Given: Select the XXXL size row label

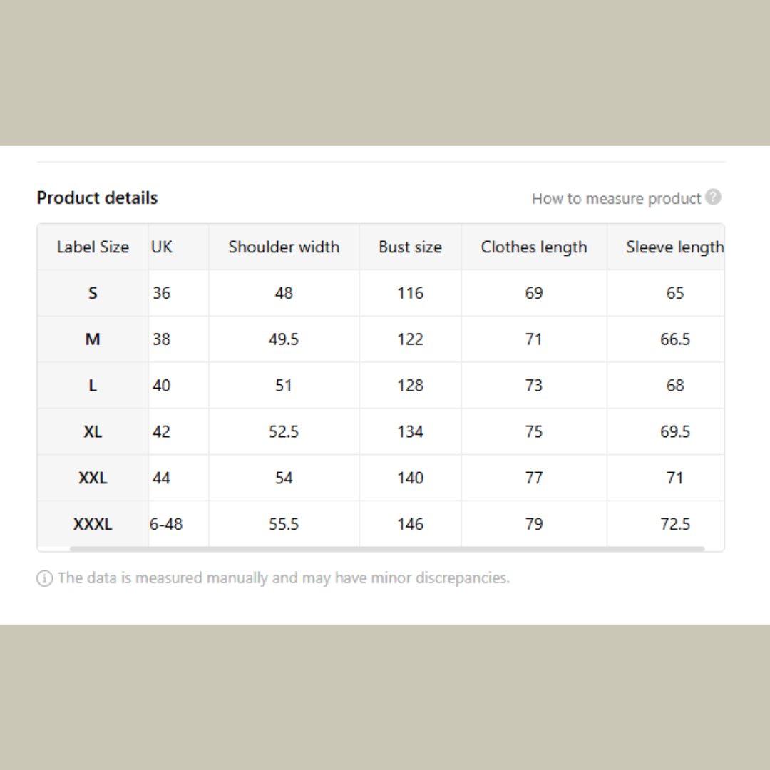Looking at the screenshot, I should point(93,524).
